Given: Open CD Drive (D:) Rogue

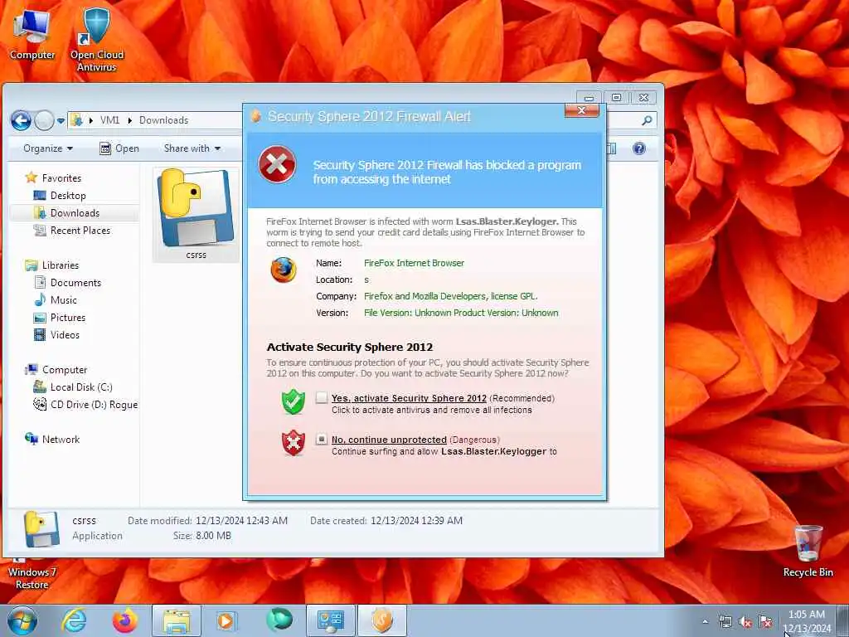Looking at the screenshot, I should click(93, 405).
